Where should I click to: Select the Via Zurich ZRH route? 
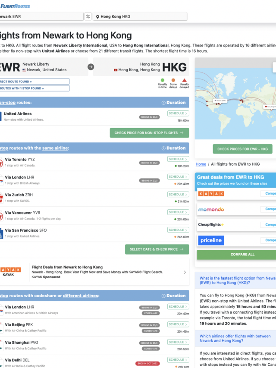click(19, 195)
